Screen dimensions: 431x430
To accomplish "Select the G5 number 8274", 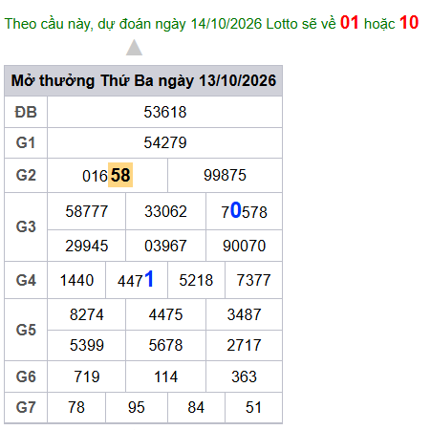I will [87, 314].
